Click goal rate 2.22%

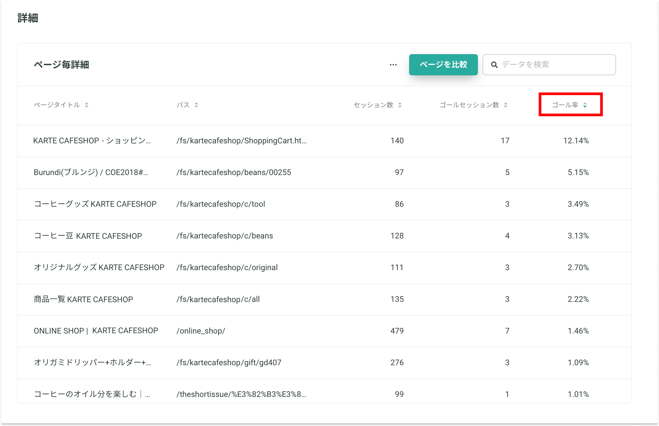tap(578, 299)
